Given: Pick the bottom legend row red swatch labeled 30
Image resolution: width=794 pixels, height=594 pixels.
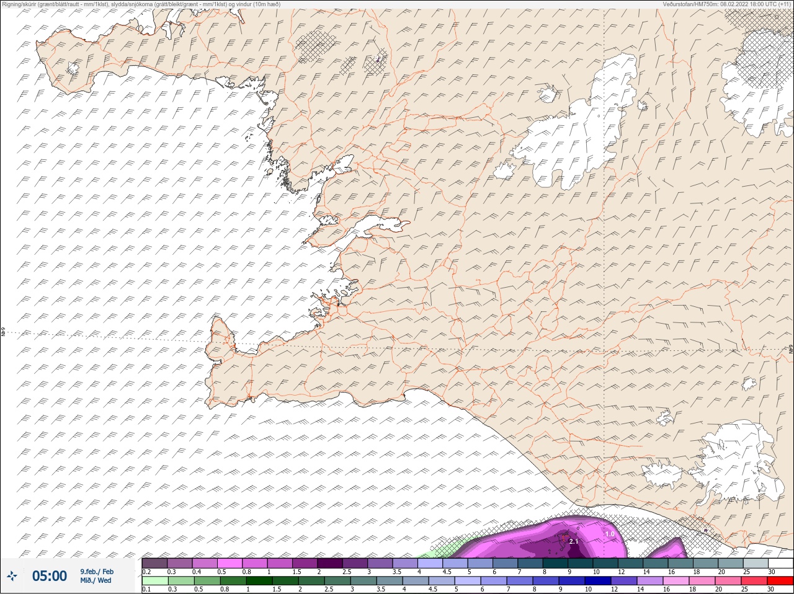Looking at the screenshot, I should pos(780,581).
